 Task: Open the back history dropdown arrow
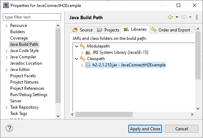pos(177,17)
